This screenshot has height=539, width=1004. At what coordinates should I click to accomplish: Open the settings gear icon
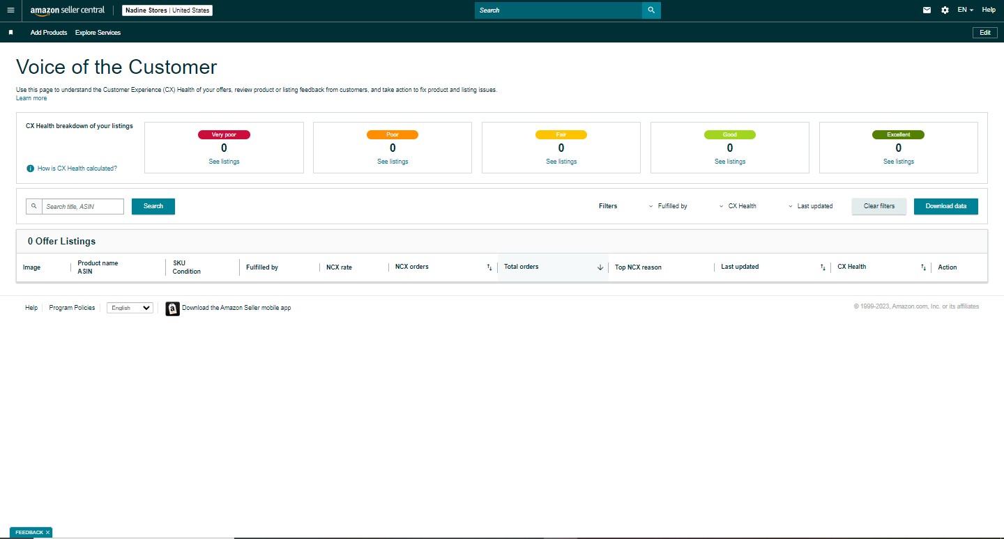click(x=945, y=10)
